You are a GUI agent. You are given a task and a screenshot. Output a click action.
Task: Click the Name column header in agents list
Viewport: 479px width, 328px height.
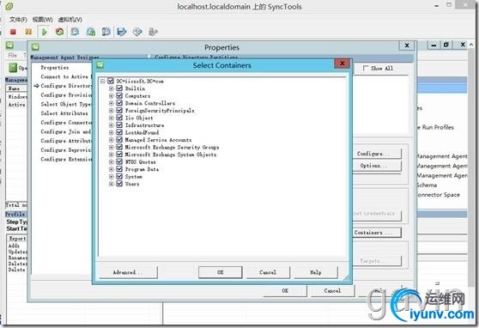[x=16, y=88]
